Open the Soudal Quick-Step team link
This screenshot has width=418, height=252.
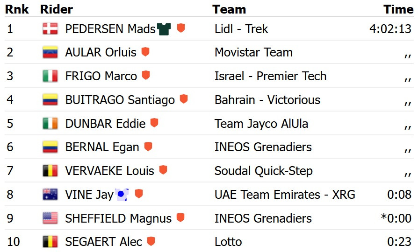pyautogui.click(x=263, y=171)
